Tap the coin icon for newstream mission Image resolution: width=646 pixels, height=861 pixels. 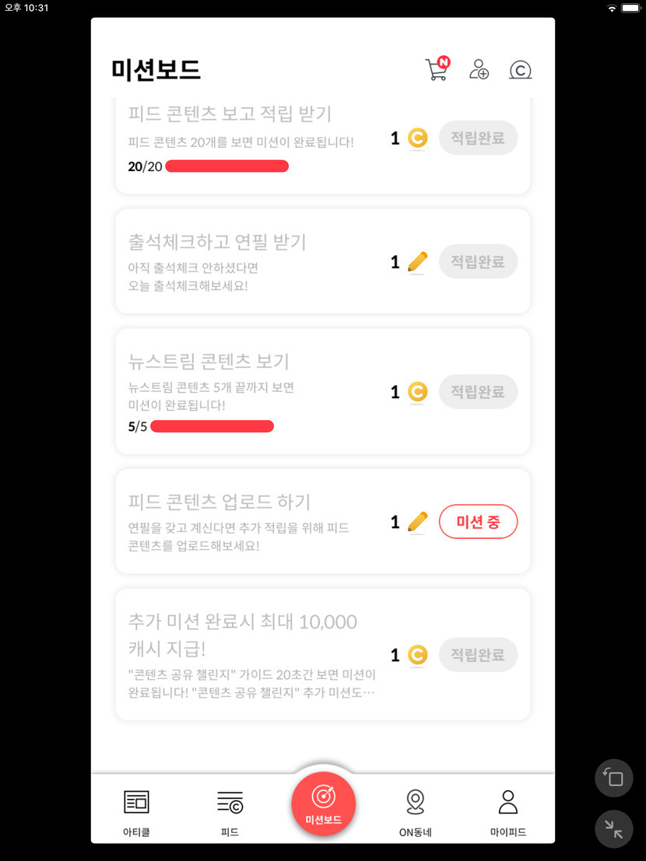[418, 391]
